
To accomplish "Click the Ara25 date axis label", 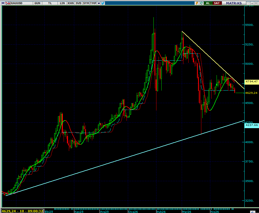I will point(104,212).
